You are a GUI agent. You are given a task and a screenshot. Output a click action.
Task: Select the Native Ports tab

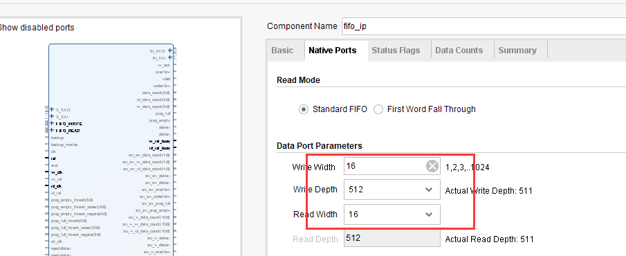coord(333,51)
